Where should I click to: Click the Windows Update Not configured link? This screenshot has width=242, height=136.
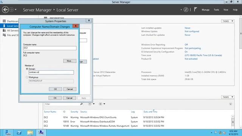point(192,31)
